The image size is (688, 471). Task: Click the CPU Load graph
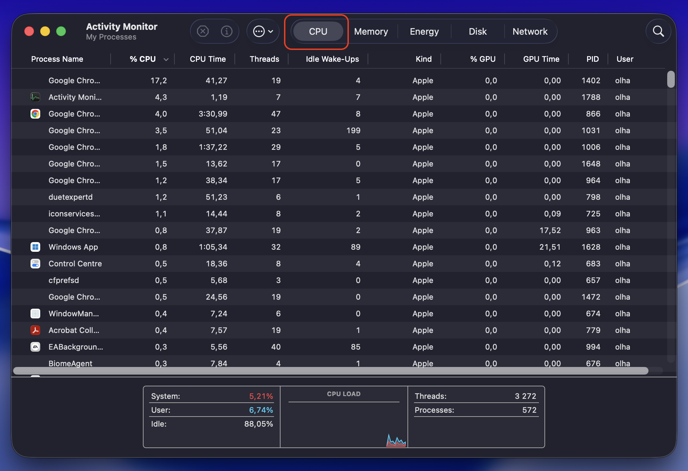344,417
